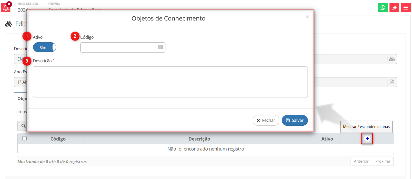Click barcode icon in Código field

[x=160, y=47]
